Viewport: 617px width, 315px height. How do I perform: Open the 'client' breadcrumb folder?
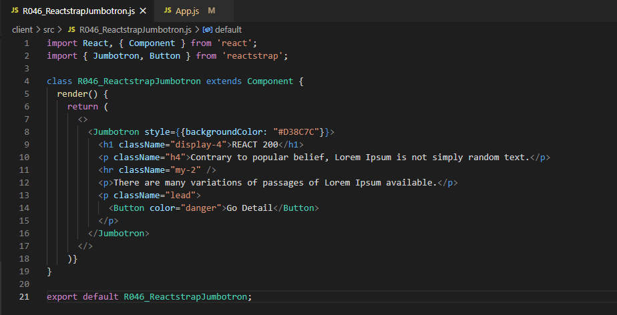(x=22, y=29)
